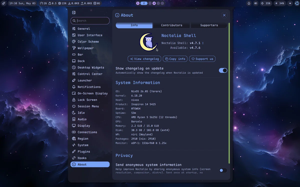The width and height of the screenshot is (300, 187).
Task: Go to Plugins settings page
Action: pos(90,152)
